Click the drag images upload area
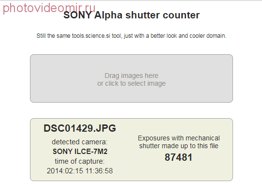 tap(131, 78)
